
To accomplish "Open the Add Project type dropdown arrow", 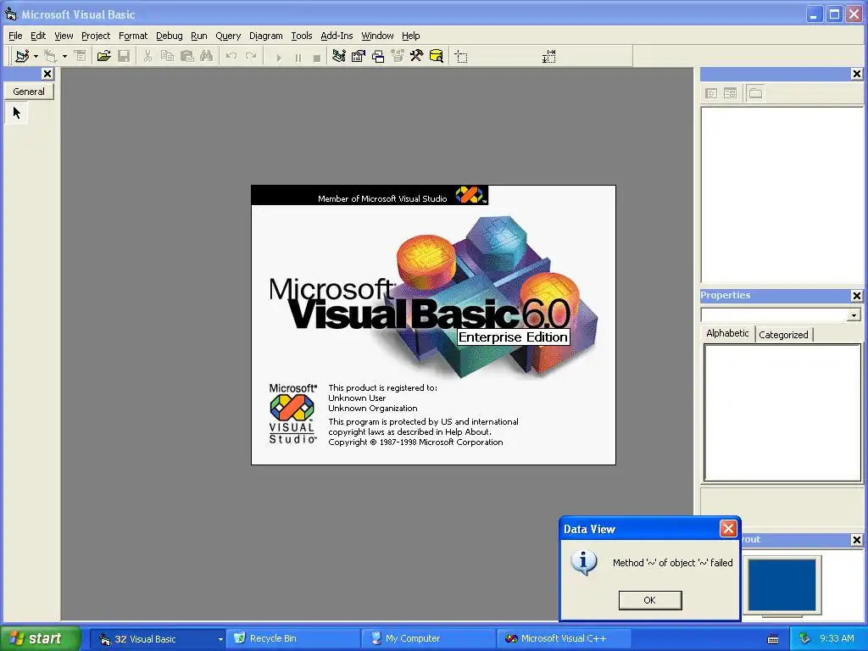I will click(x=36, y=56).
